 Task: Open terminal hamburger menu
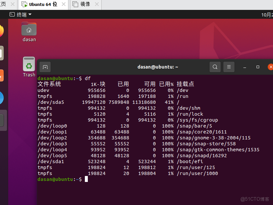click(x=229, y=67)
